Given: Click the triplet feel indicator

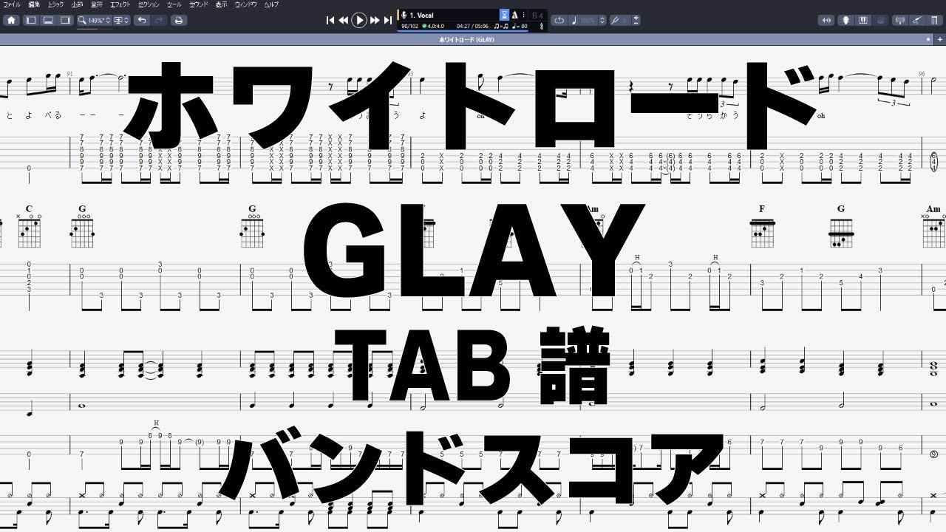Looking at the screenshot, I should 501,26.
